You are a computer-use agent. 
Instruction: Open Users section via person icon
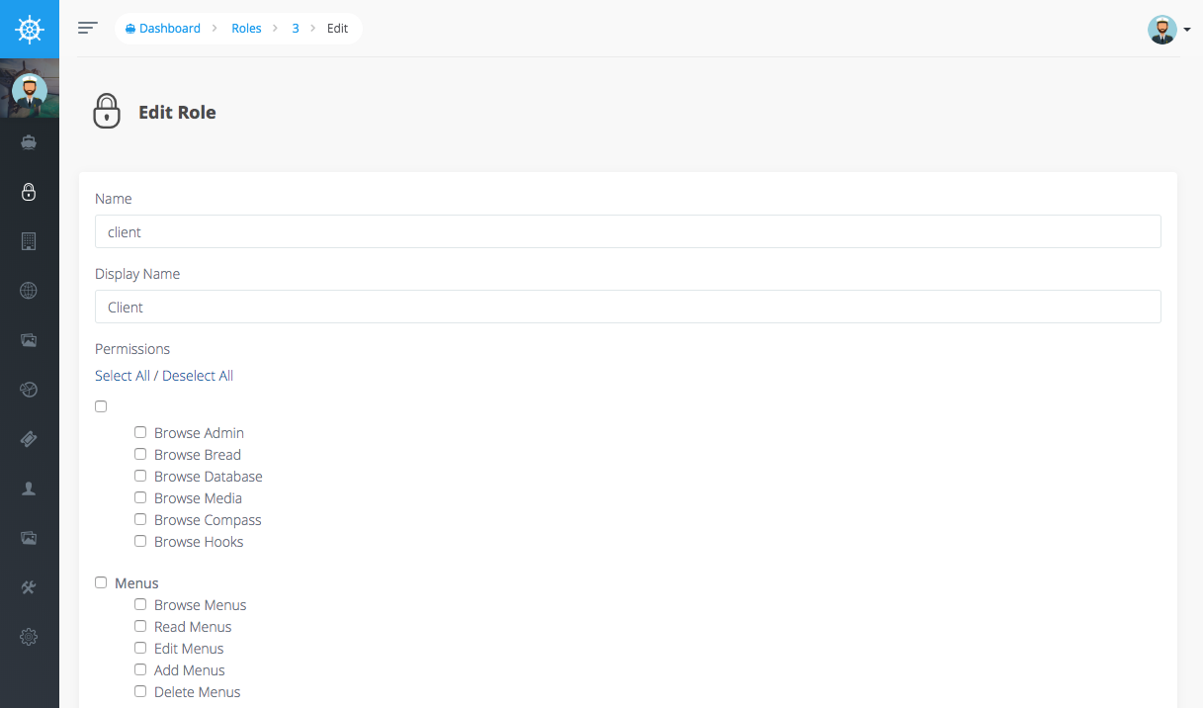click(30, 487)
